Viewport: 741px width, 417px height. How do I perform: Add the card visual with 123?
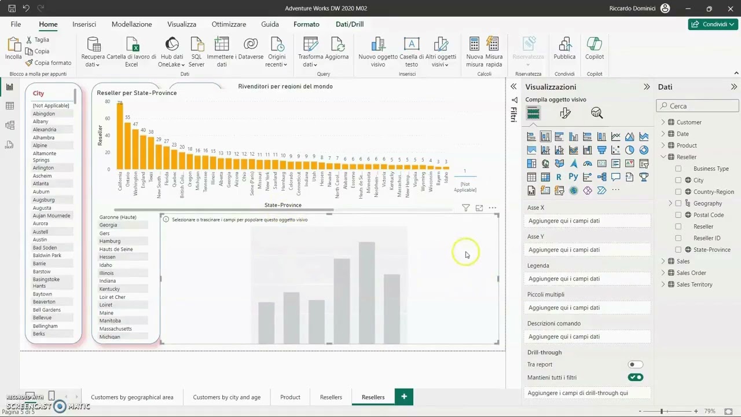click(x=601, y=163)
